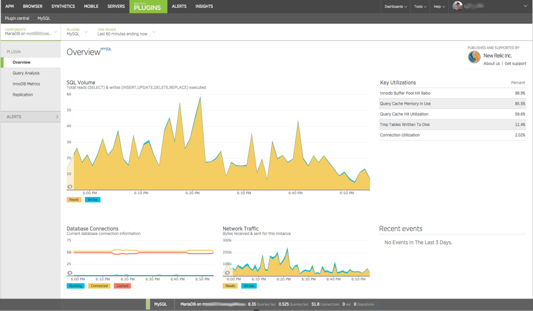The height and width of the screenshot is (311, 533).
Task: Click the Connection Utilization row
Action: 452,135
